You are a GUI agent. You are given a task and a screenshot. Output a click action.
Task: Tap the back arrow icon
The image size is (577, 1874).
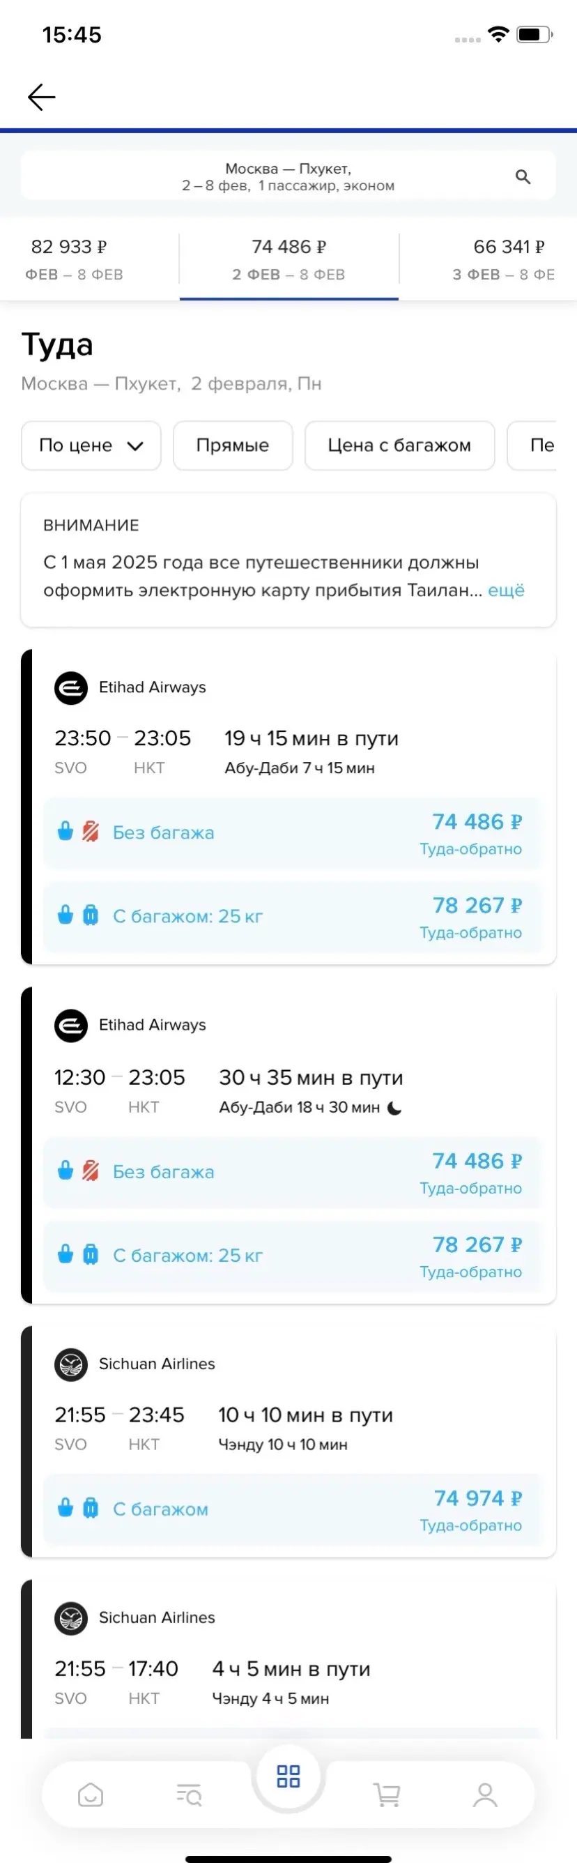tap(41, 97)
